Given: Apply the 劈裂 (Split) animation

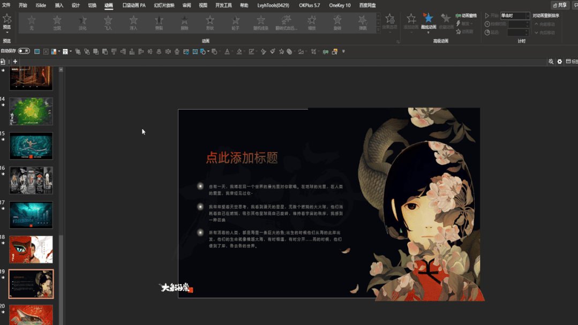Looking at the screenshot, I should (x=159, y=22).
